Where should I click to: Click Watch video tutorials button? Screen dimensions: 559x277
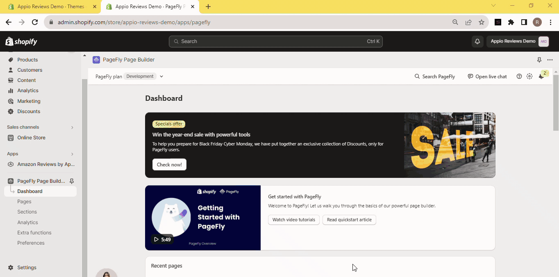[294, 220]
